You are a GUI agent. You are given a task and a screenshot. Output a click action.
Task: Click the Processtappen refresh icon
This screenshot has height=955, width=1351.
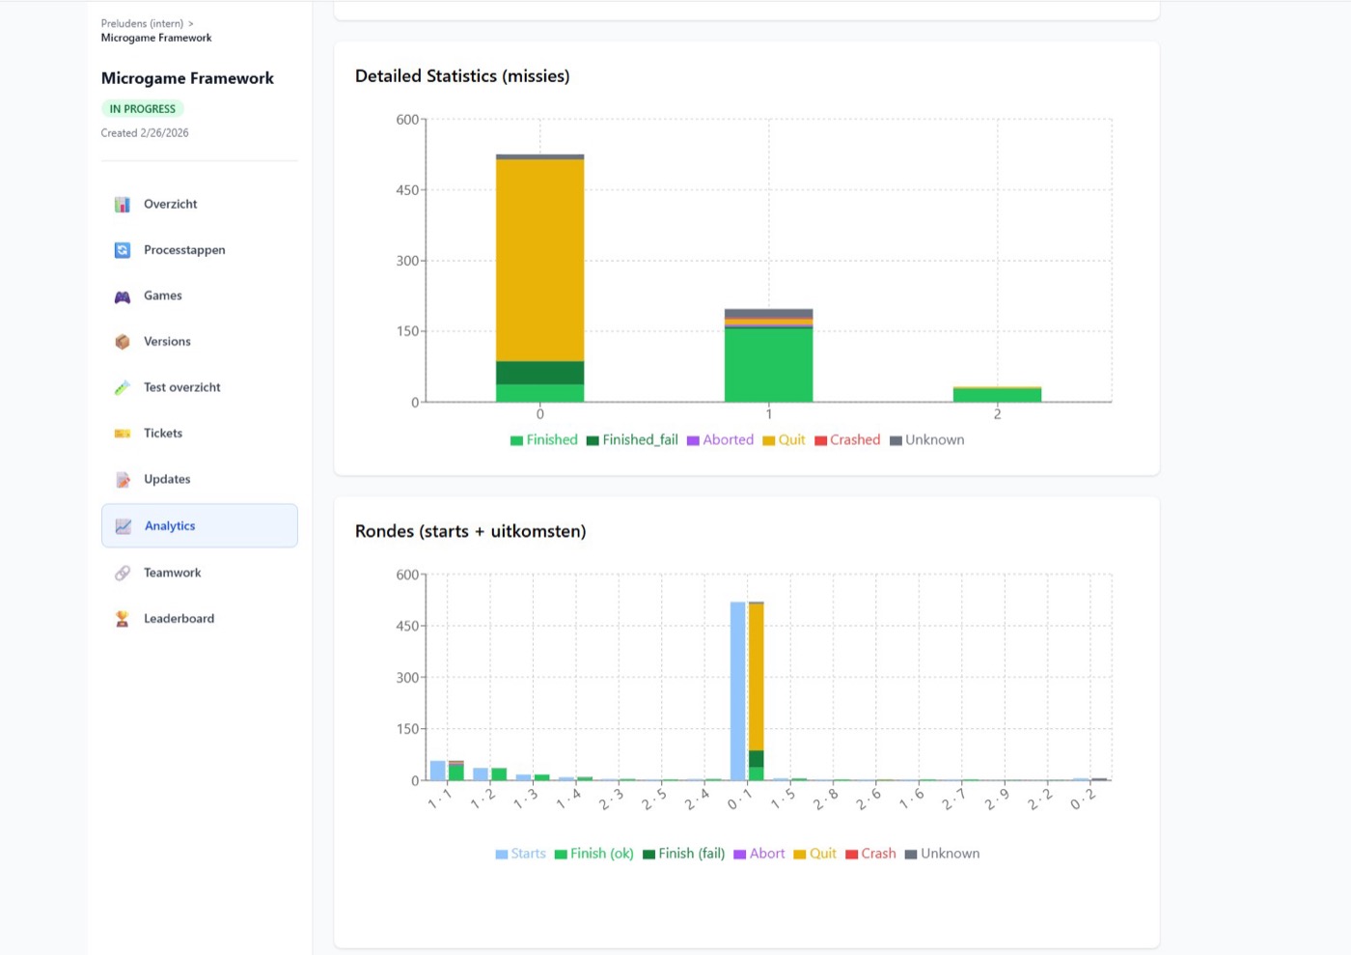point(123,250)
